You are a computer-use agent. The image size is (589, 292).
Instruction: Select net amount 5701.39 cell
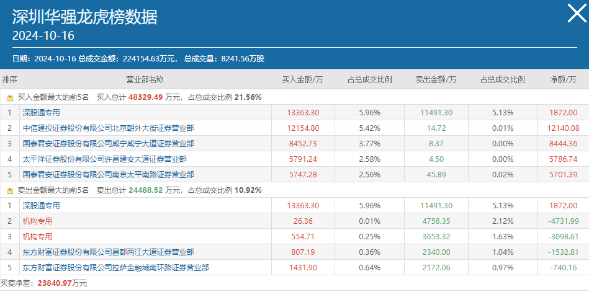[563, 175]
